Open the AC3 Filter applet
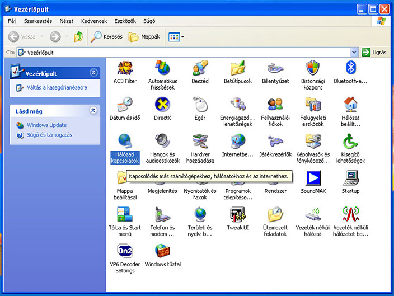394x296 pixels. point(125,68)
